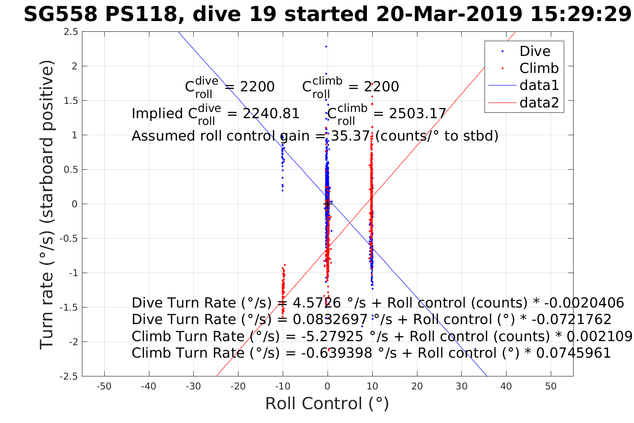The width and height of the screenshot is (634, 423).
Task: Click the Climb Turn Rate equation with -0.639398
Action: 371,353
